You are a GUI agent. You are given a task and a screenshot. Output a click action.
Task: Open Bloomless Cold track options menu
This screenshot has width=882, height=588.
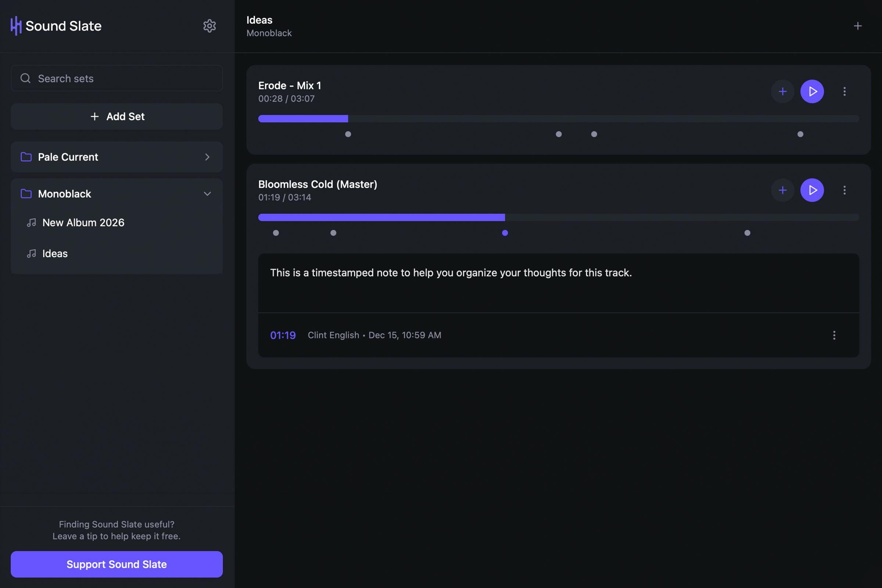click(844, 190)
